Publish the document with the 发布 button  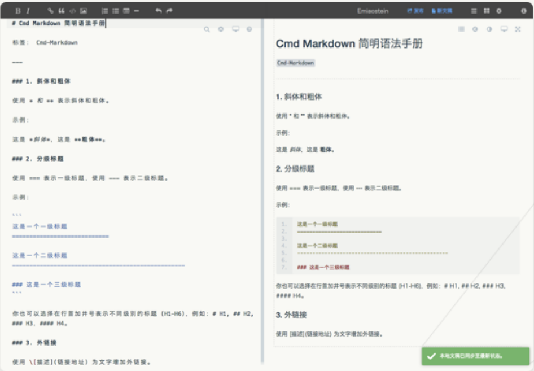(415, 11)
